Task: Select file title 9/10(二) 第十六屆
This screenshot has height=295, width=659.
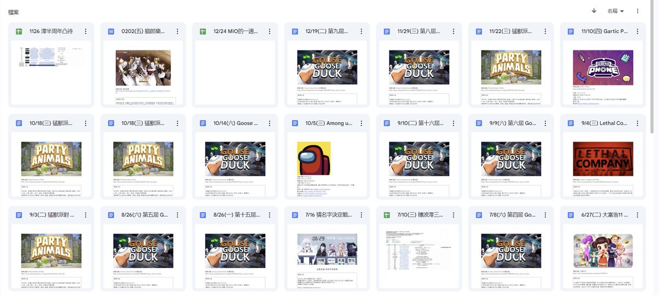Action: click(420, 123)
